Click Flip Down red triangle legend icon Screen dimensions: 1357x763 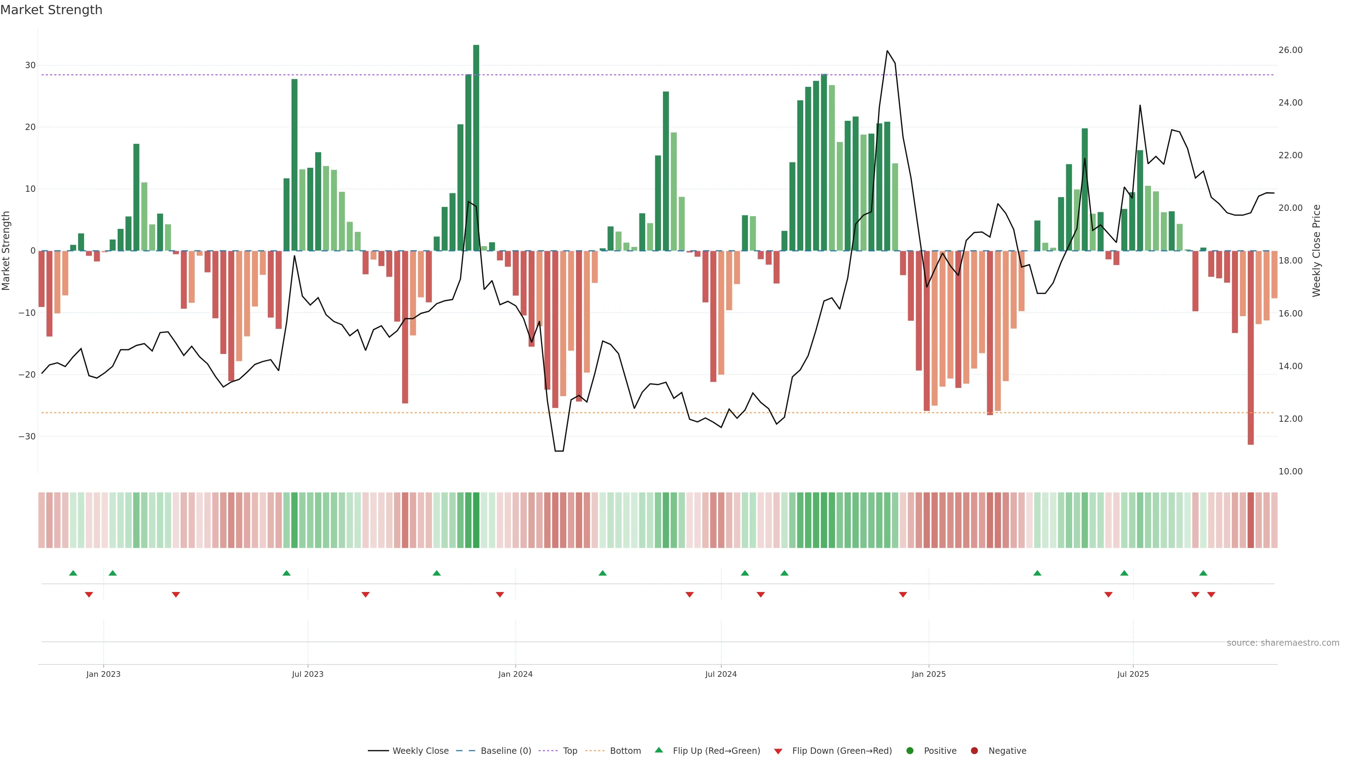pyautogui.click(x=778, y=751)
